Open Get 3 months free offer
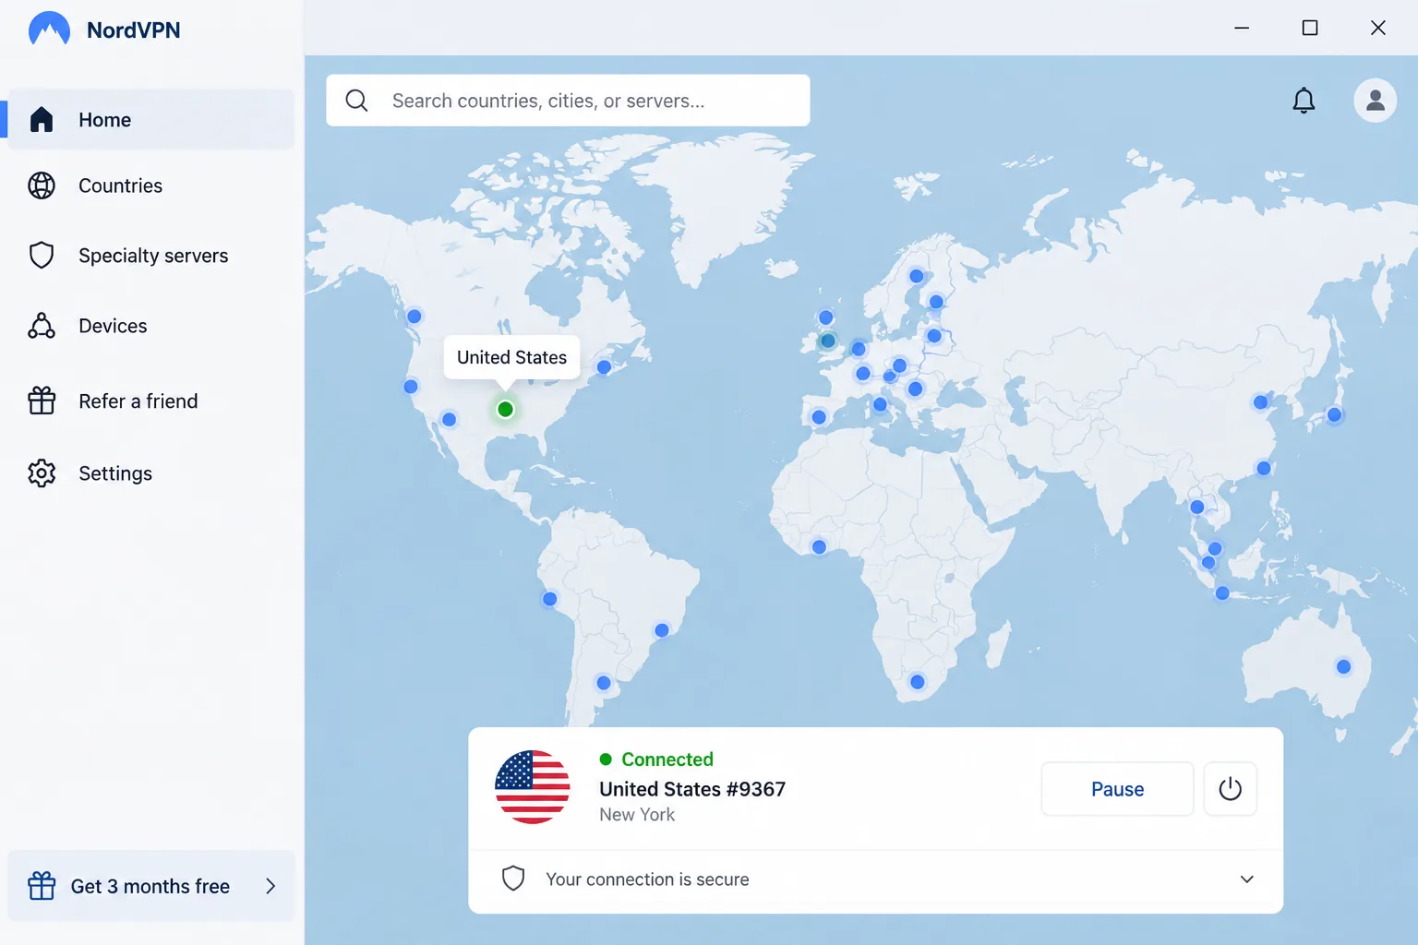This screenshot has height=945, width=1418. [151, 886]
